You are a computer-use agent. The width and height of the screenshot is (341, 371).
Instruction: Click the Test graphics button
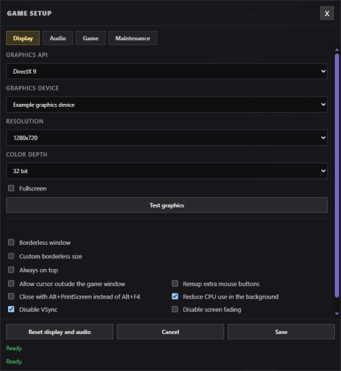[167, 205]
